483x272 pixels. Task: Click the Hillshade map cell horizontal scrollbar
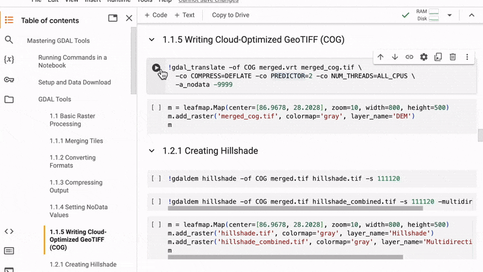click(x=285, y=257)
